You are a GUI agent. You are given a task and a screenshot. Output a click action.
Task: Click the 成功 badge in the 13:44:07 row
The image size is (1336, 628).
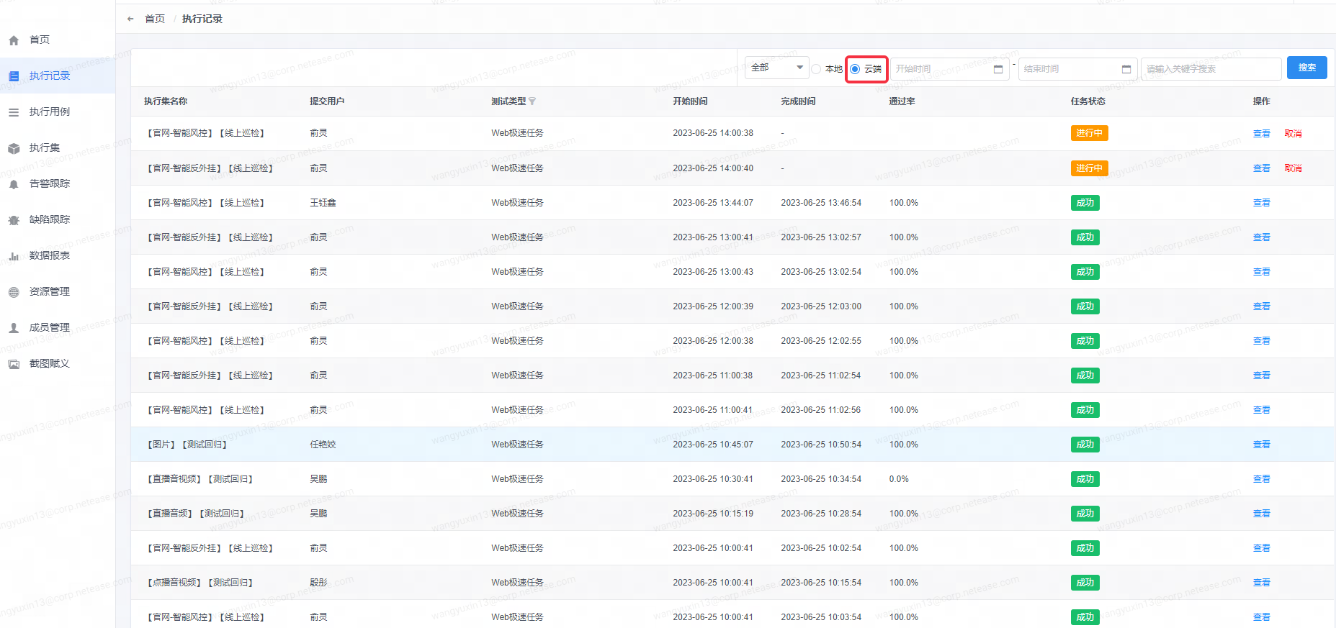pyautogui.click(x=1085, y=203)
